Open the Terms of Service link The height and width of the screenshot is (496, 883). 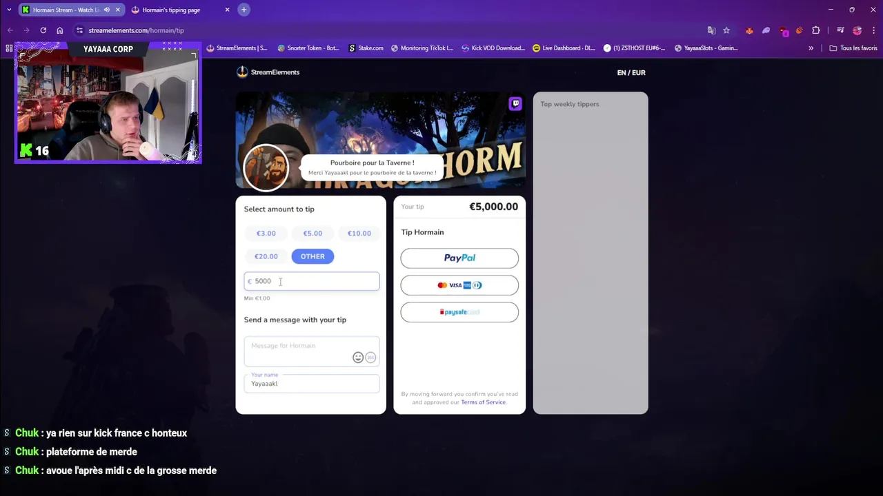tap(483, 402)
